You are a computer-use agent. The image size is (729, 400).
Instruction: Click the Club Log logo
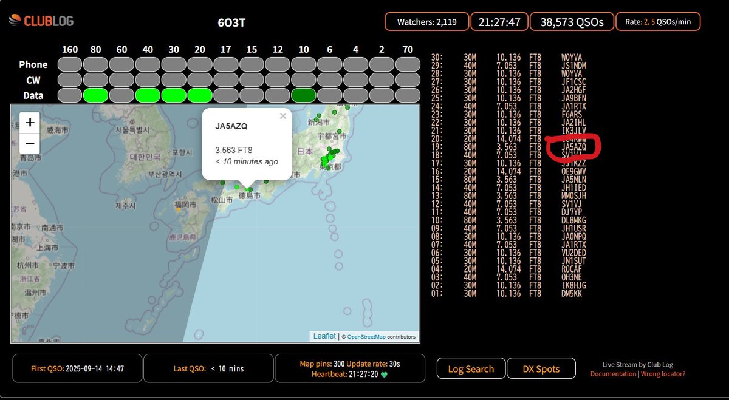click(41, 22)
